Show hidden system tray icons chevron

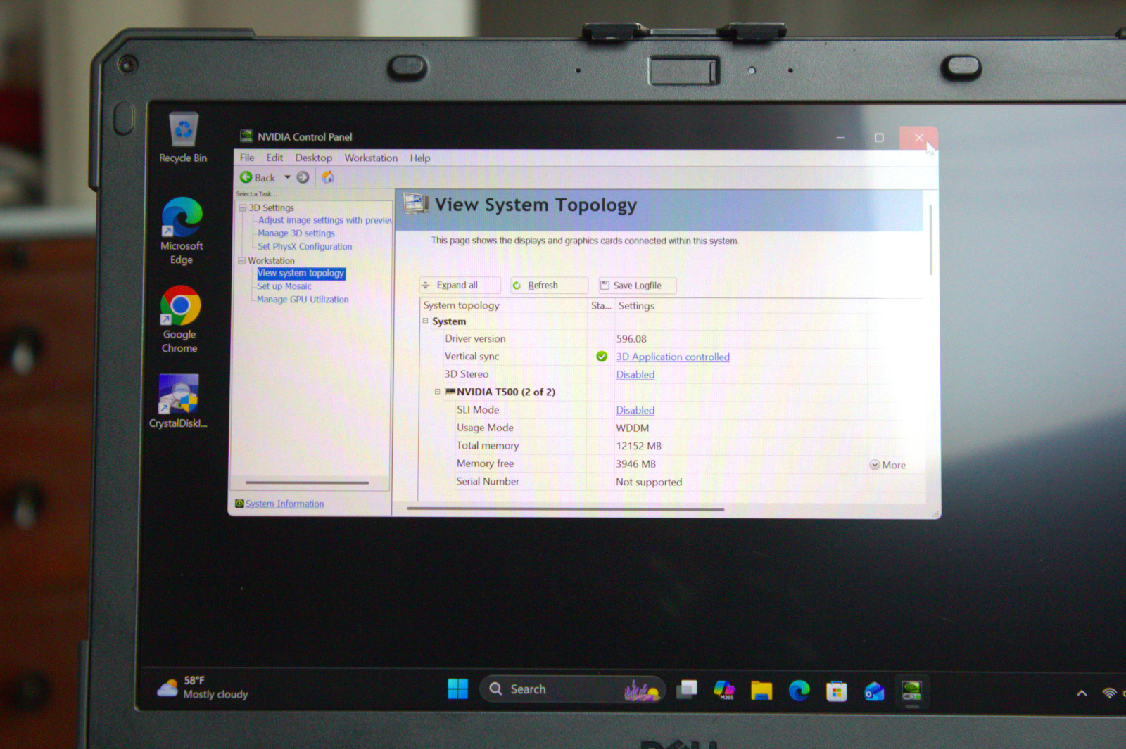1082,693
